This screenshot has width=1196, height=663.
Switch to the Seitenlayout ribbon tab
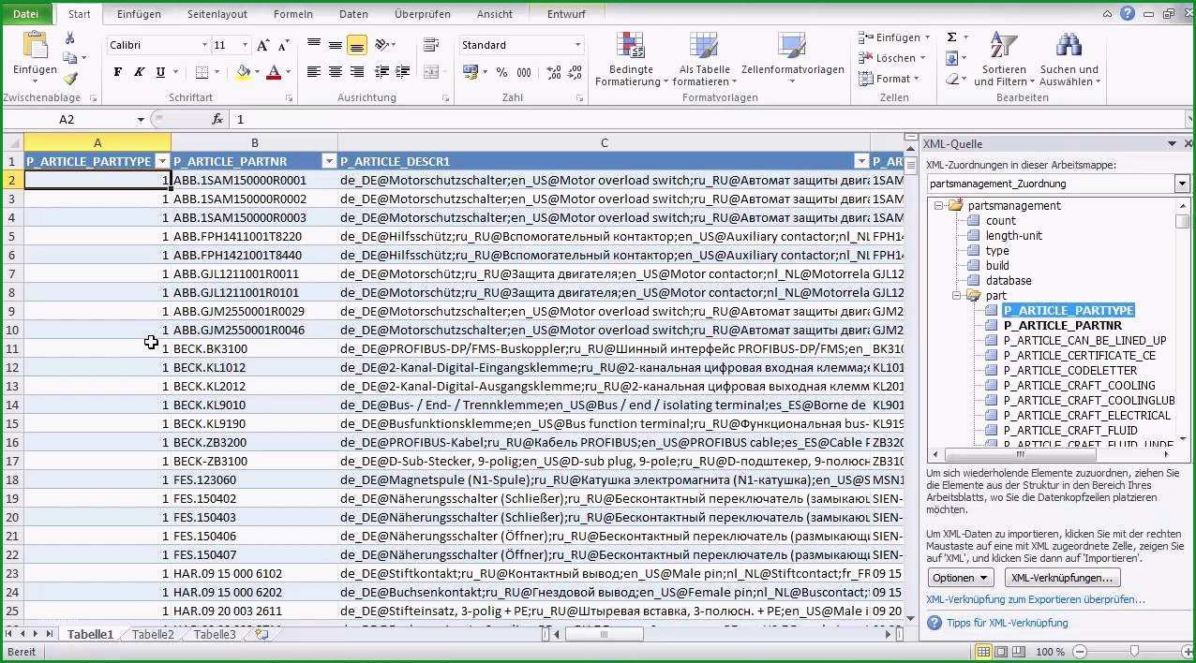[x=217, y=14]
